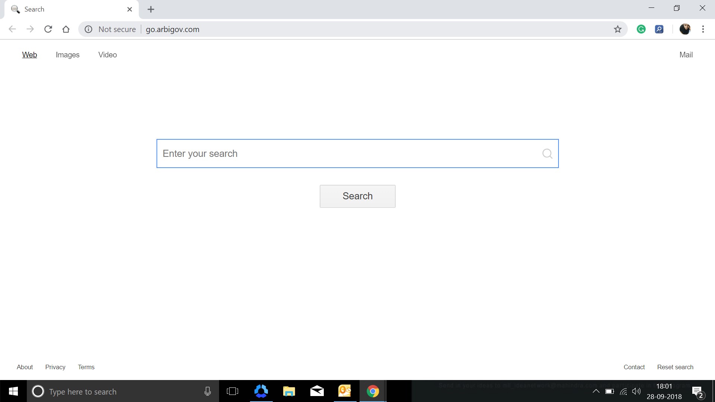Viewport: 715px width, 402px height.
Task: Open the Mail link
Action: click(686, 54)
